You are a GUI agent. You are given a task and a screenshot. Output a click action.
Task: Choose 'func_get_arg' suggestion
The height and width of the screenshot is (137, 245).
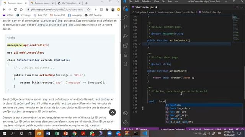[204, 112]
